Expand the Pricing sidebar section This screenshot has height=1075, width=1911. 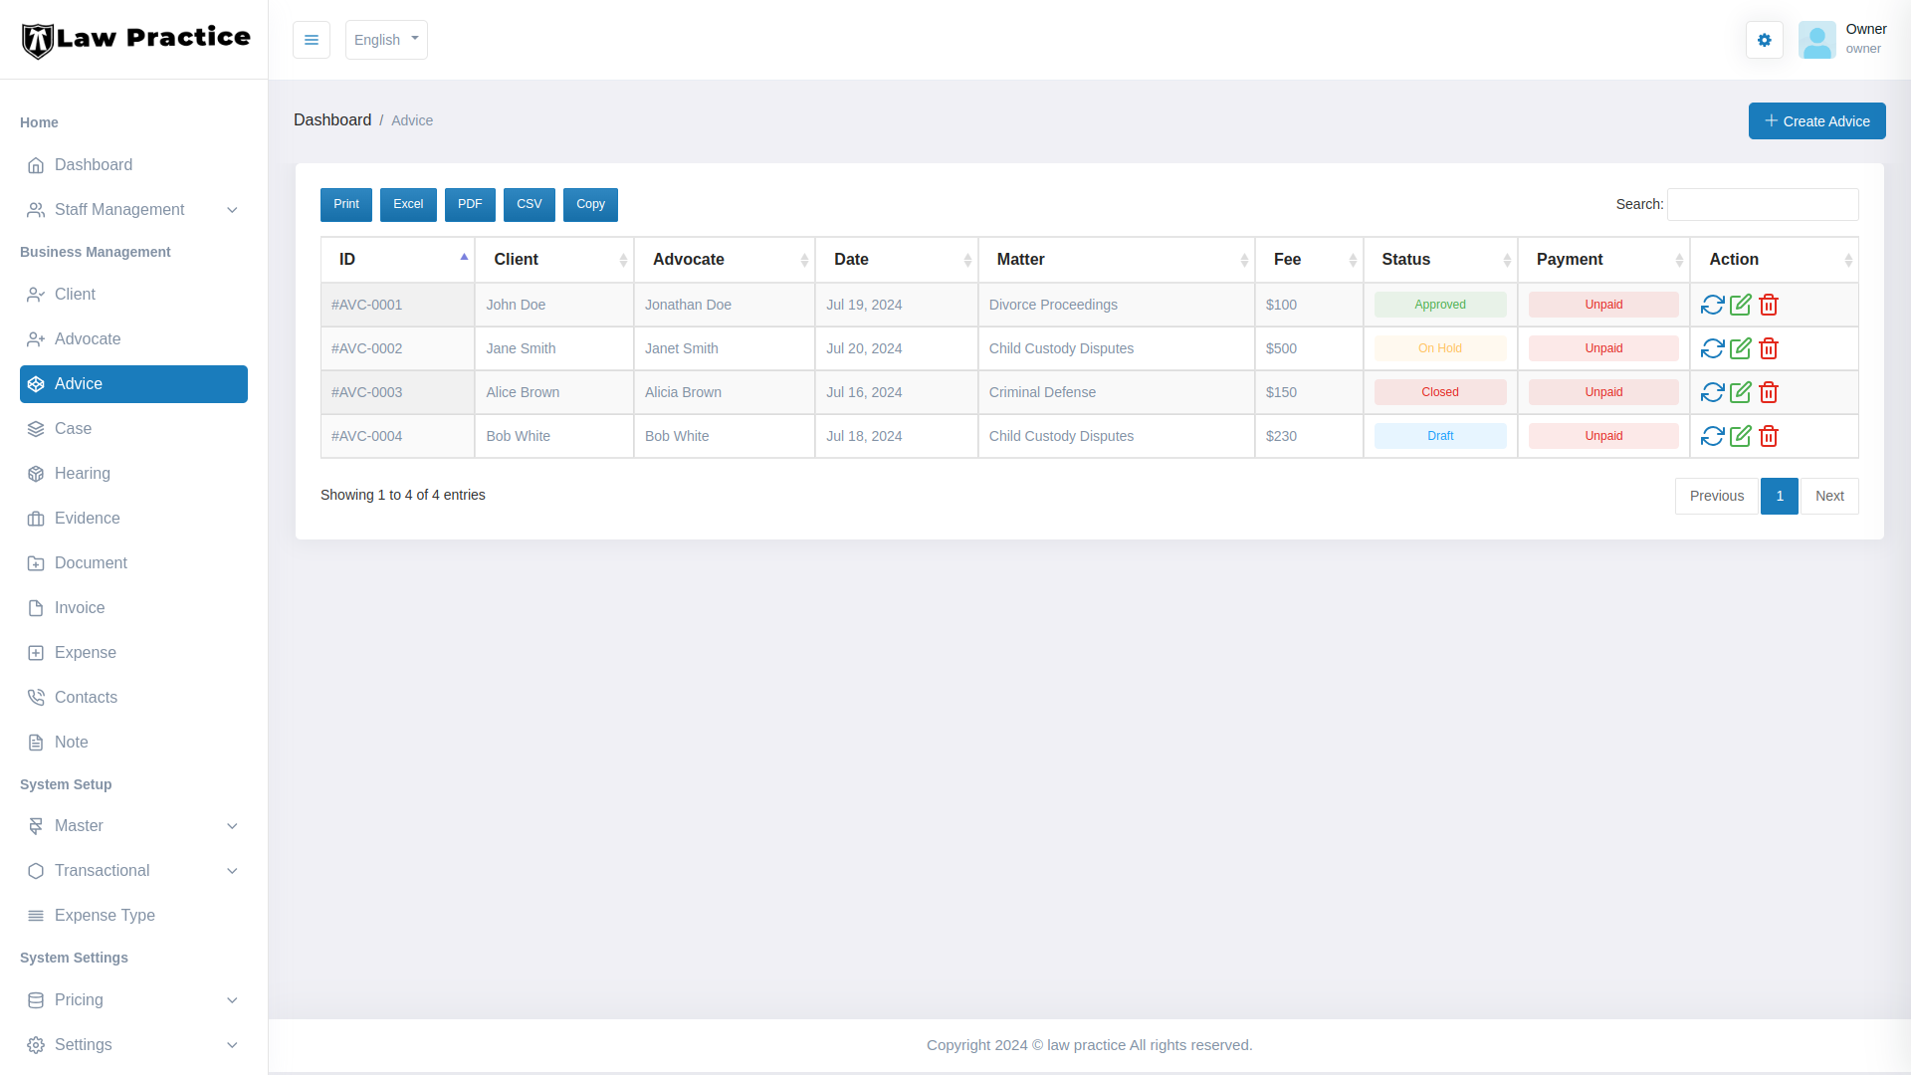coord(133,1000)
